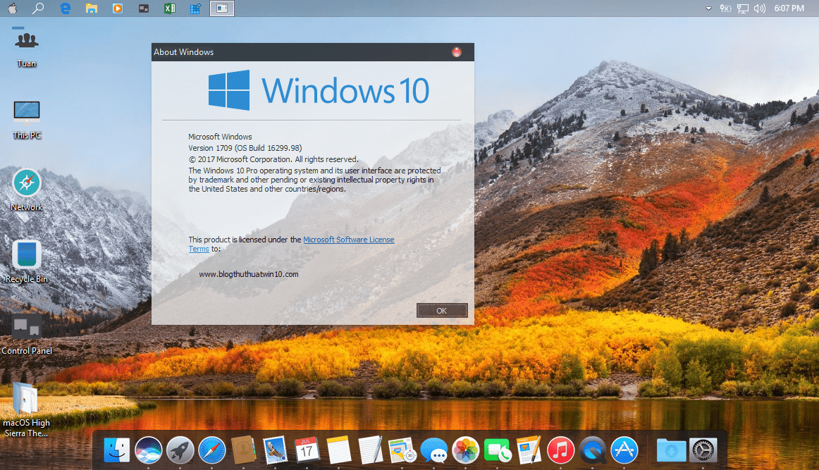
Task: Open Mail stamp icon in dock
Action: pyautogui.click(x=276, y=450)
